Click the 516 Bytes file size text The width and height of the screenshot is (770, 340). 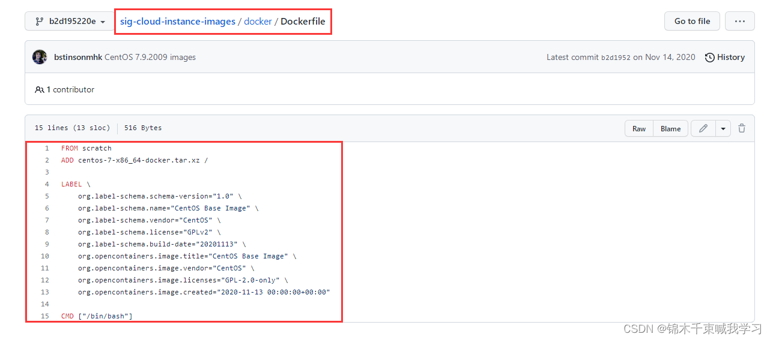[x=143, y=128]
